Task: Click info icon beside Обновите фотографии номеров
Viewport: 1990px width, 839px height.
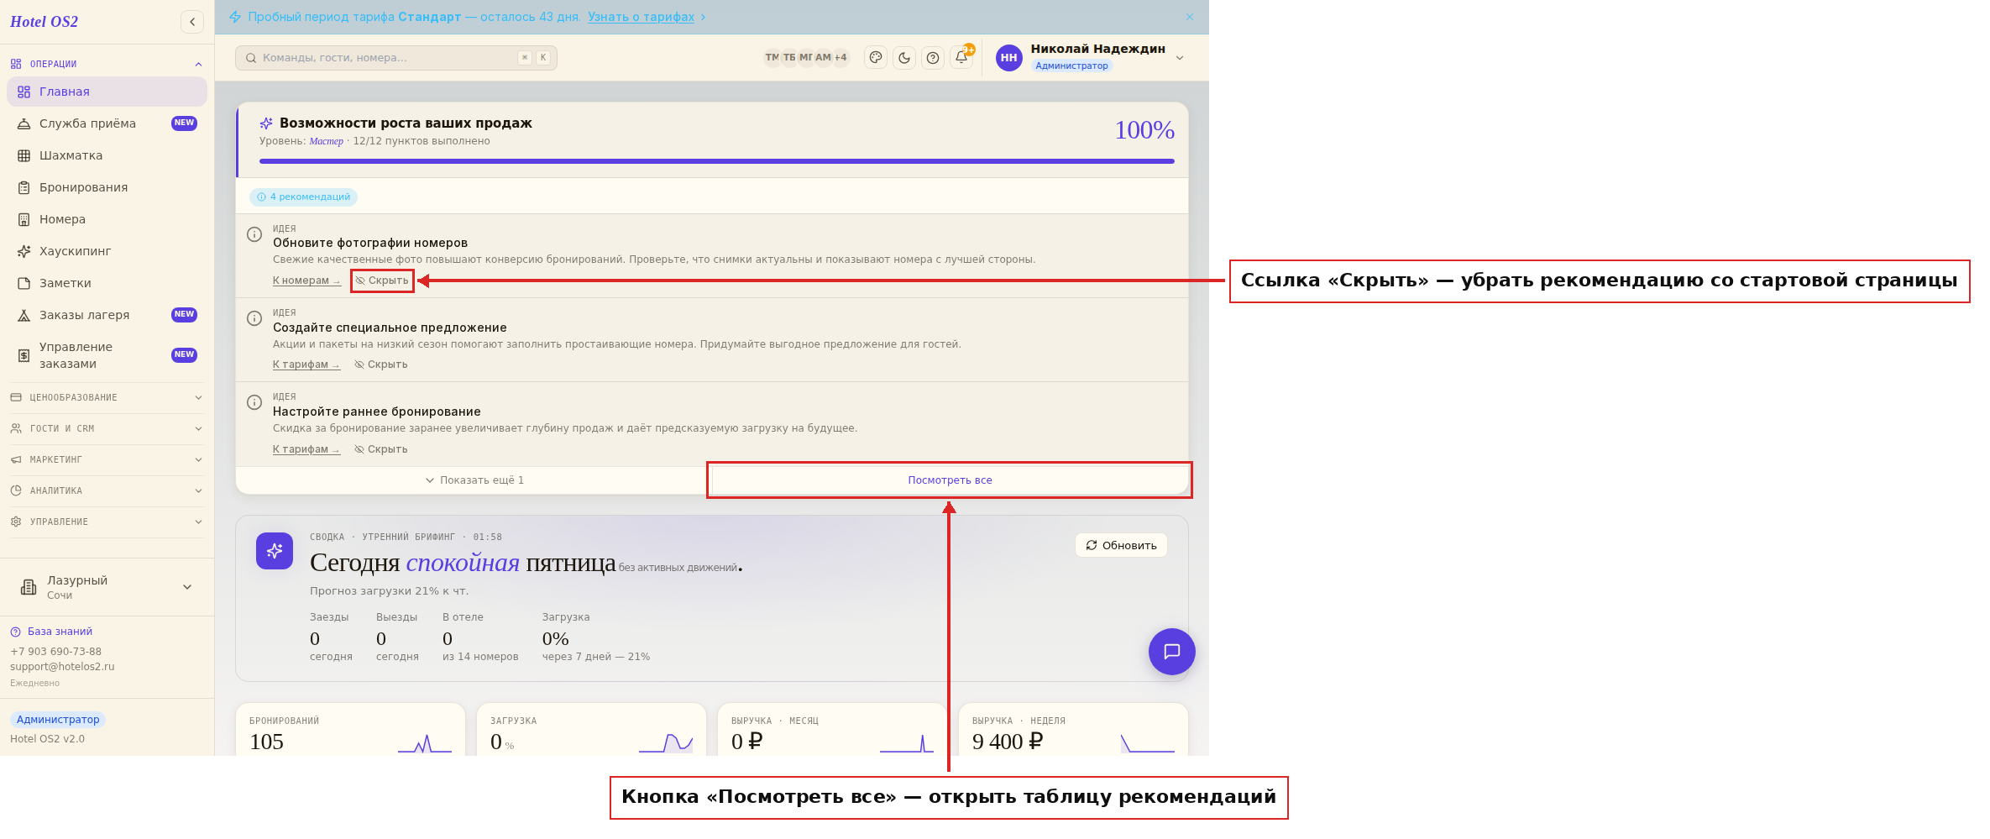Action: (x=254, y=234)
